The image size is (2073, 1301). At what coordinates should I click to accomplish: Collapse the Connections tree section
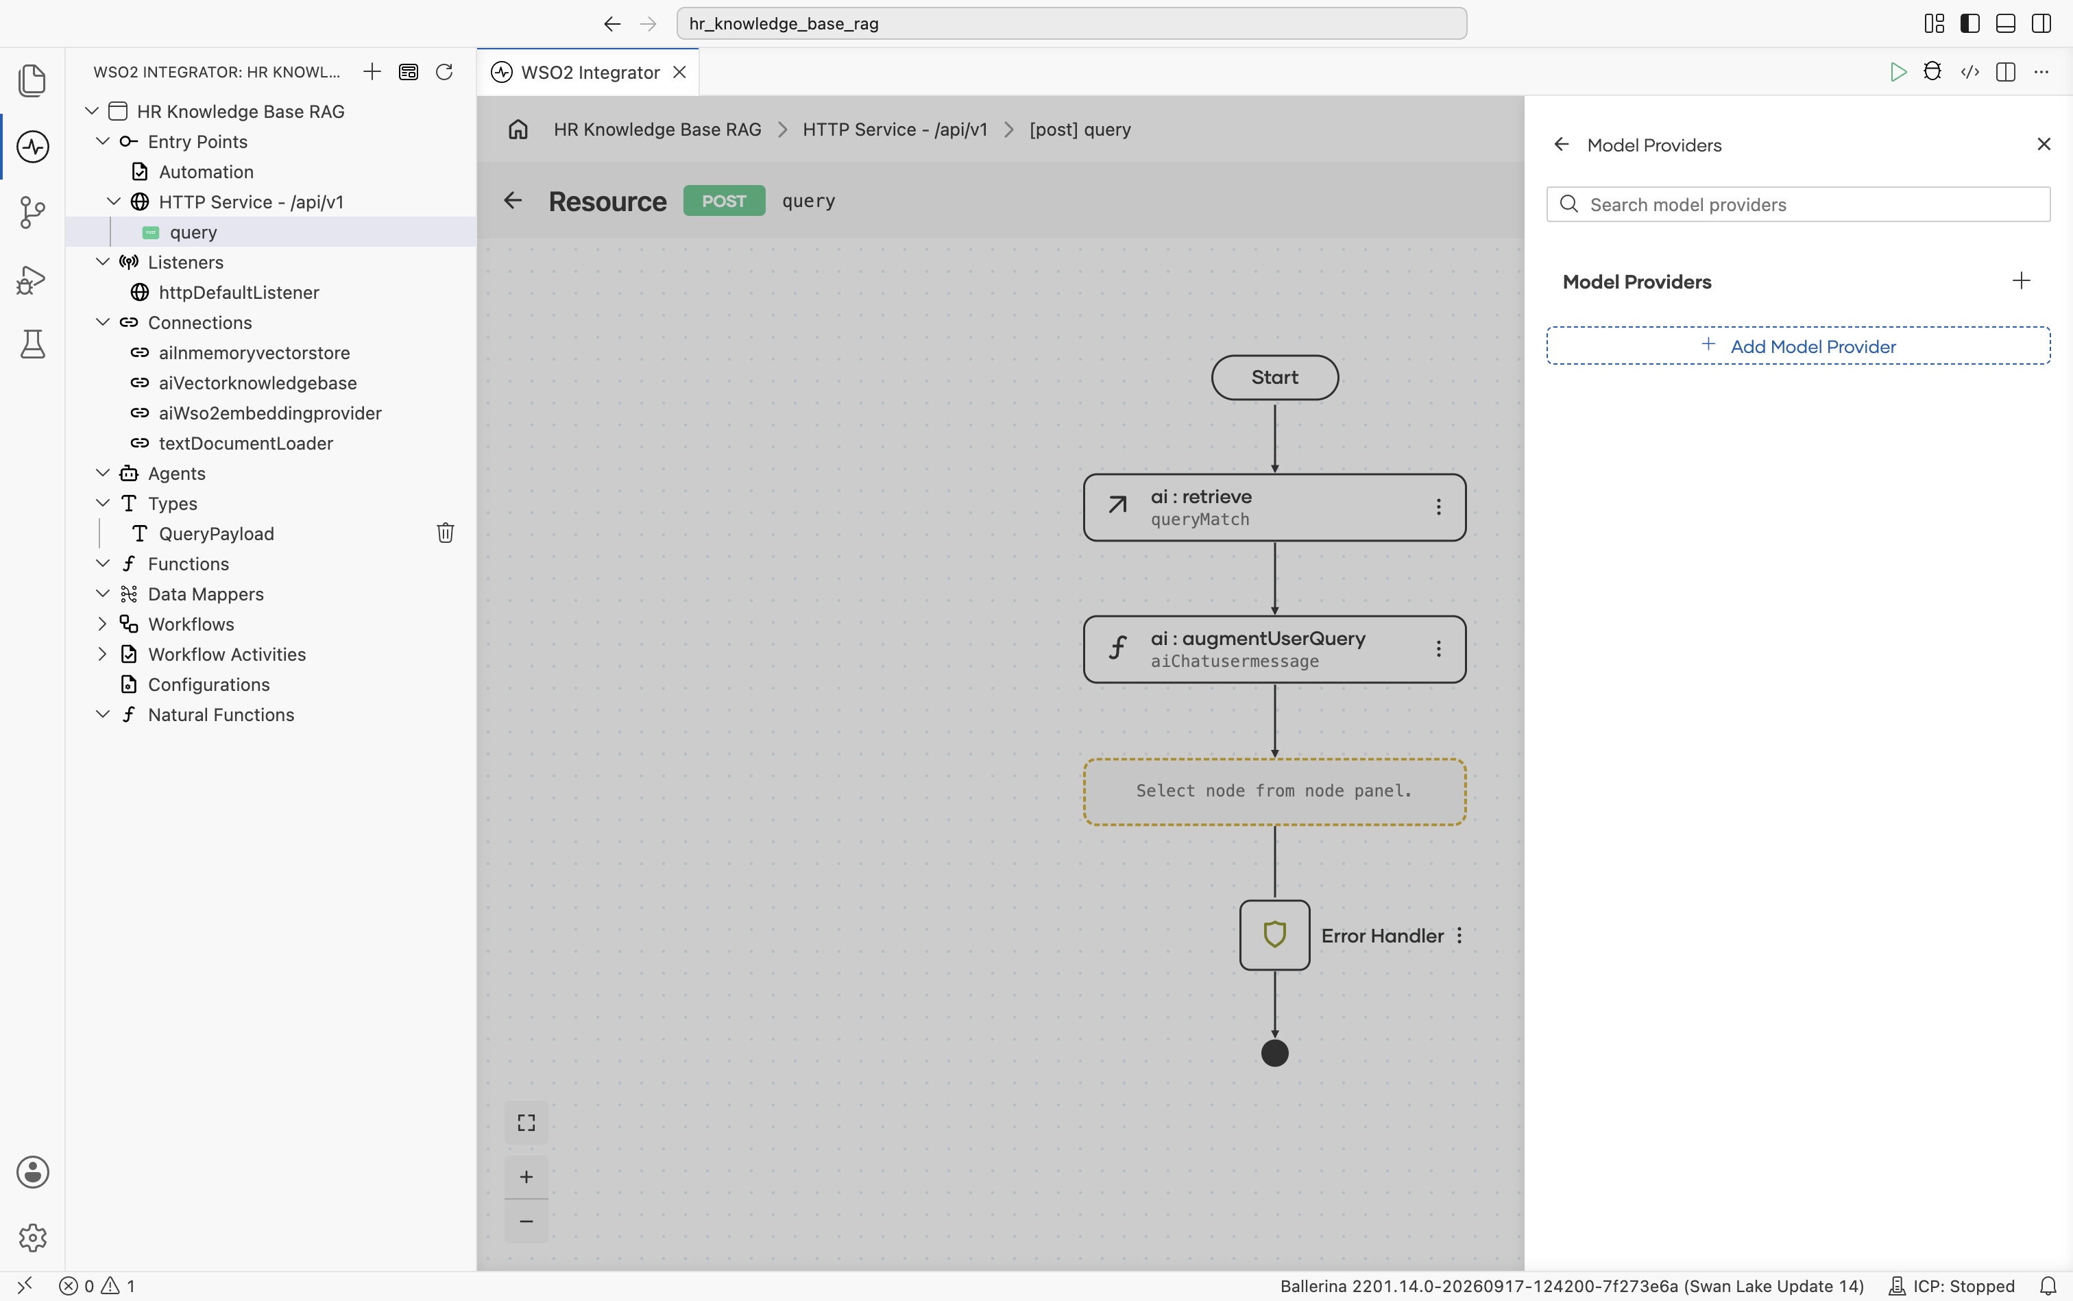coord(102,321)
